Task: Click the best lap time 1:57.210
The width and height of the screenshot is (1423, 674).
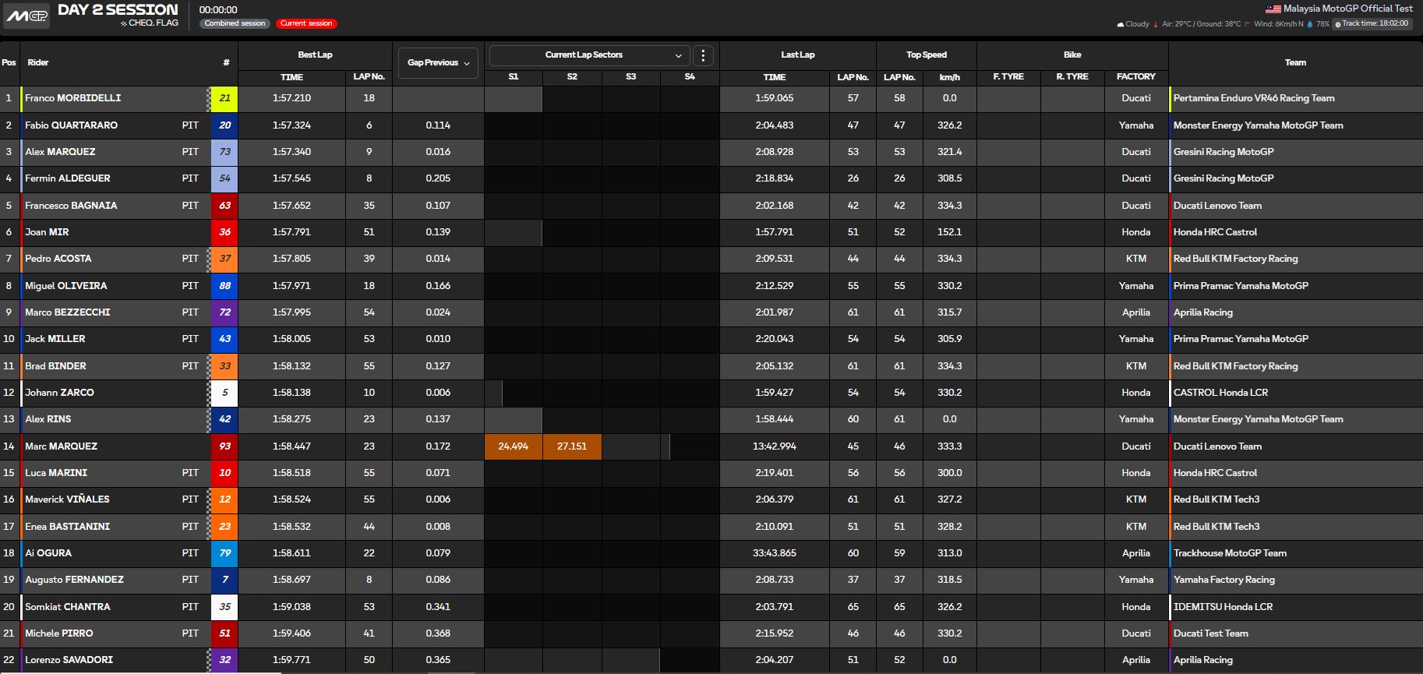Action: coord(291,98)
